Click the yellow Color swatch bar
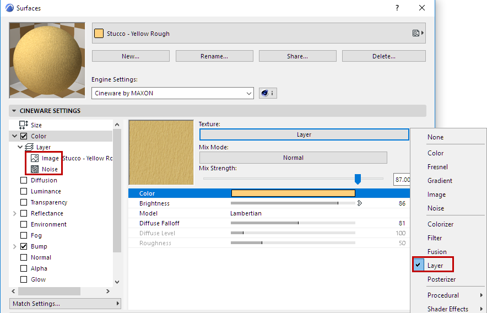 pos(293,193)
